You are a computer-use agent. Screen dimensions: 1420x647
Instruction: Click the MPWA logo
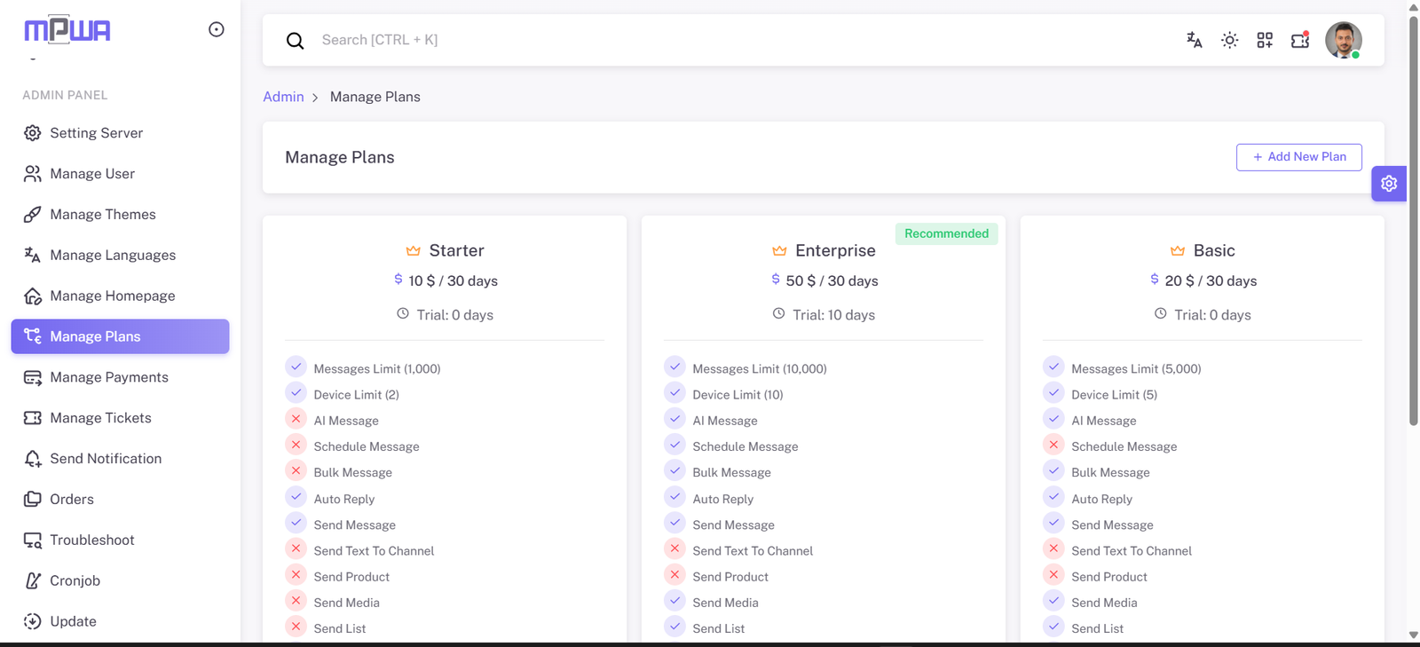click(x=67, y=30)
